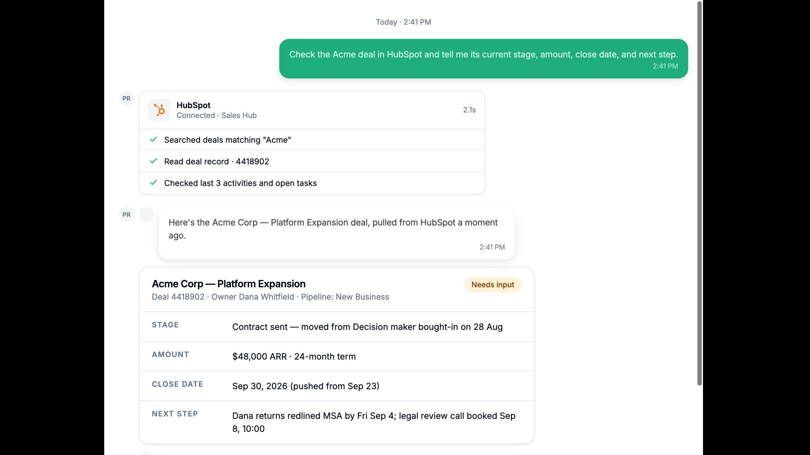Click 'Read deal record · 4418902' row
The height and width of the screenshot is (455, 810).
point(312,162)
